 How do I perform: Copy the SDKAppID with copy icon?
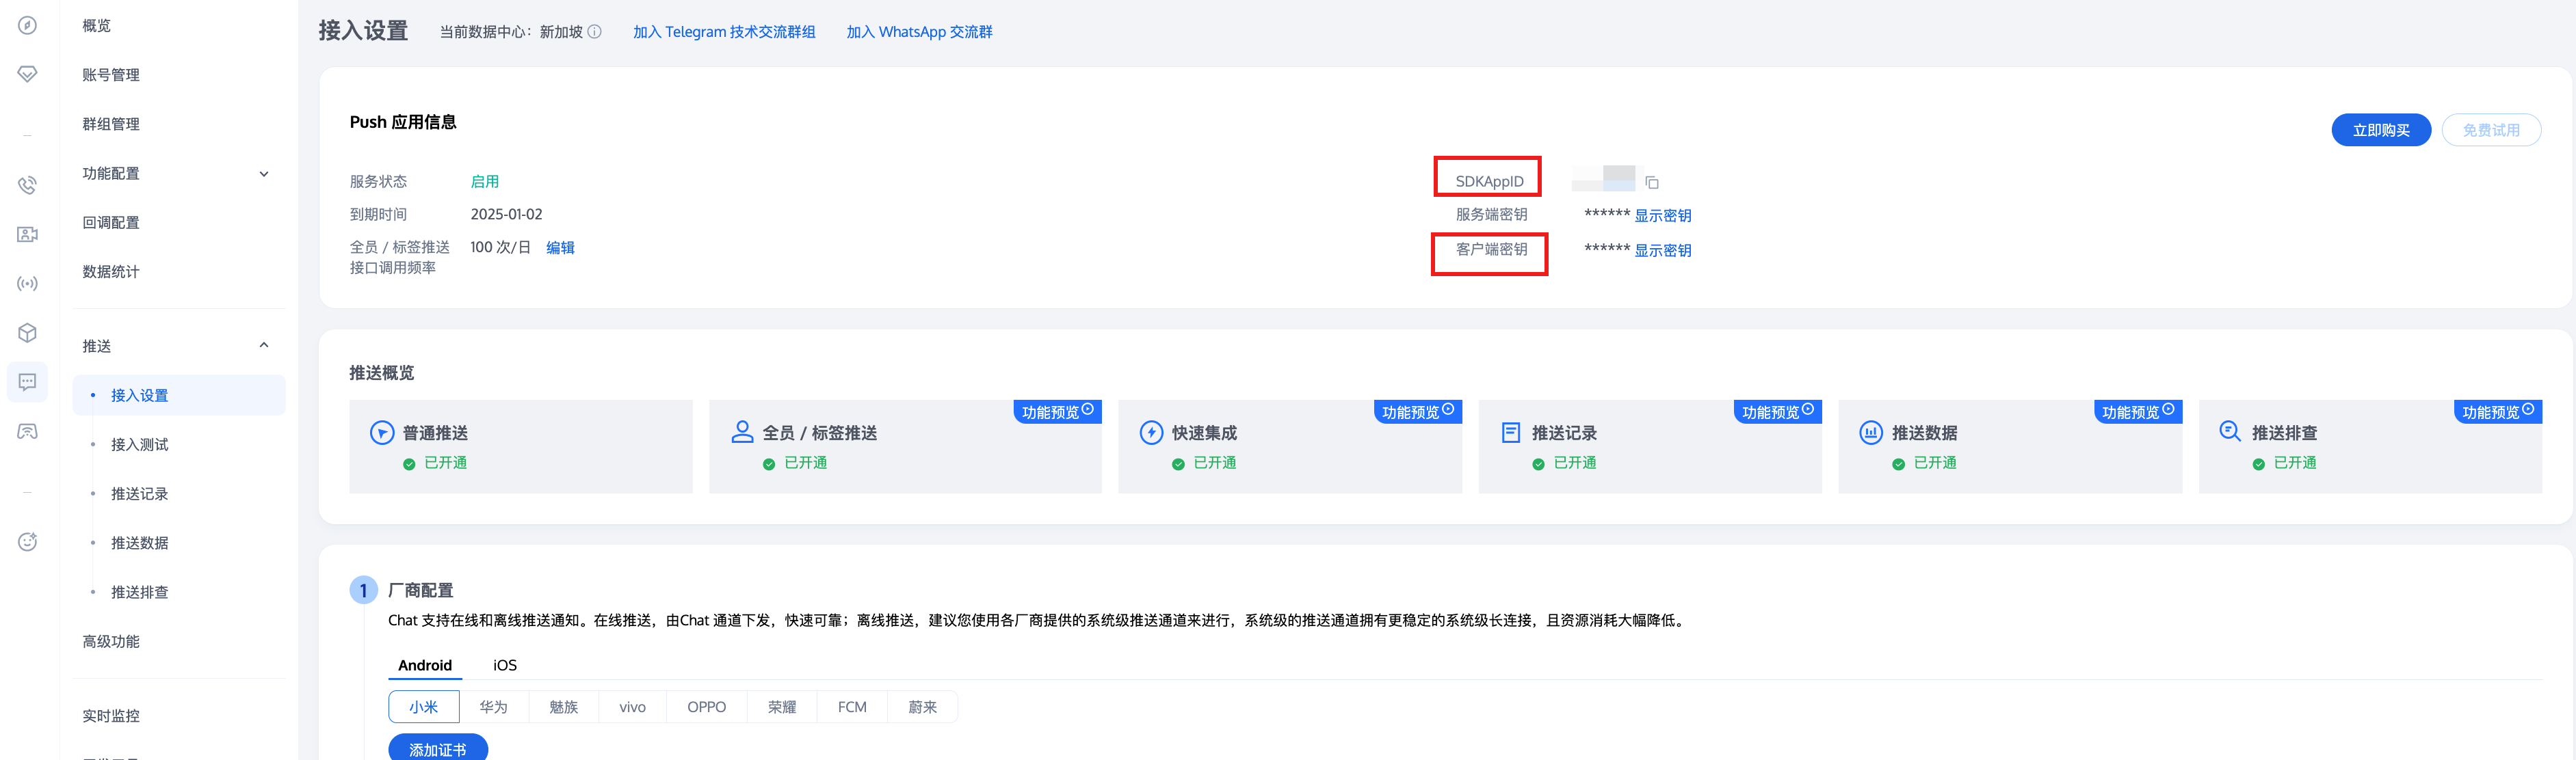tap(1652, 182)
